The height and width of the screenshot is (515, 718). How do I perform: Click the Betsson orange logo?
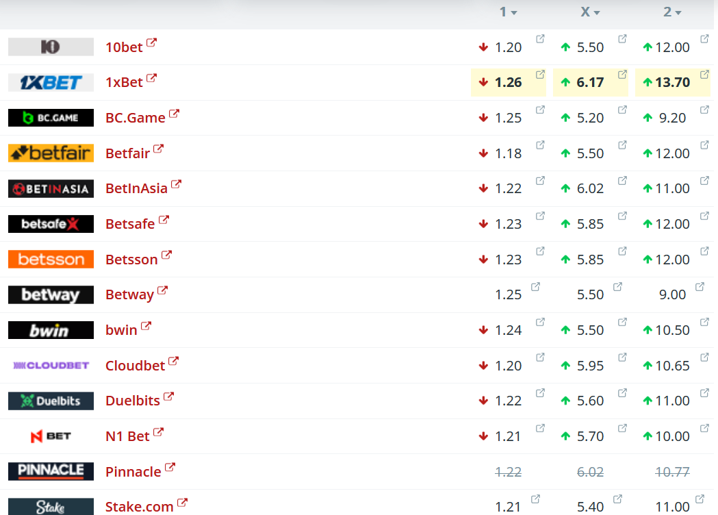51,260
